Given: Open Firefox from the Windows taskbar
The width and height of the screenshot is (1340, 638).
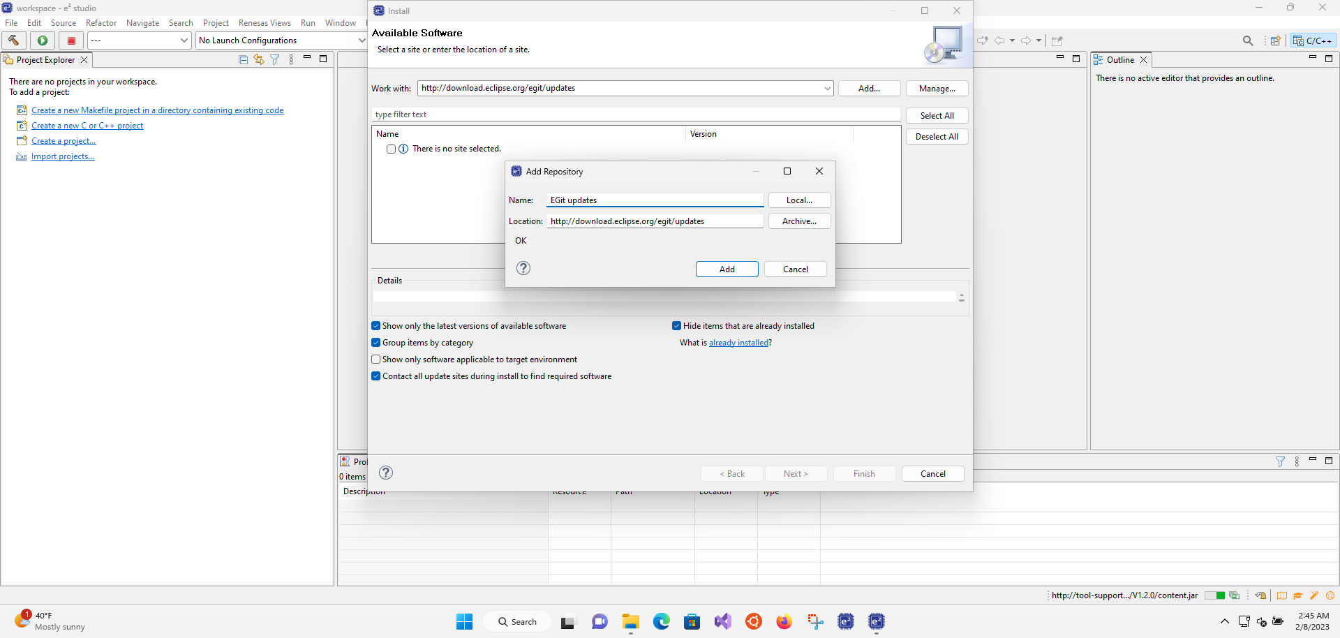Looking at the screenshot, I should click(x=784, y=621).
